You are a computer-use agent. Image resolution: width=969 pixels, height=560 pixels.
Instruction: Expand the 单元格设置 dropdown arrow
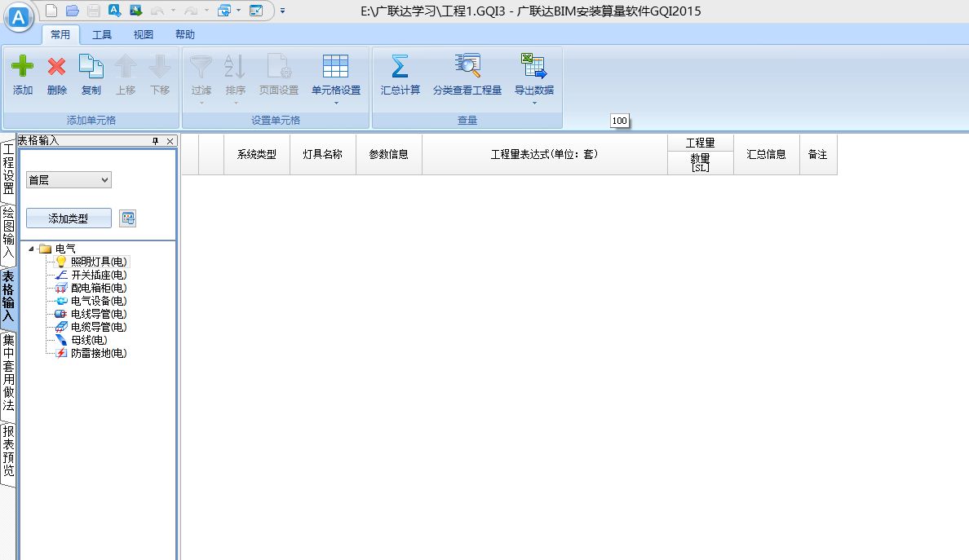point(336,103)
